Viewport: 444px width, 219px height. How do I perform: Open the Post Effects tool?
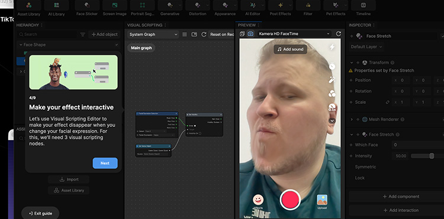[281, 9]
